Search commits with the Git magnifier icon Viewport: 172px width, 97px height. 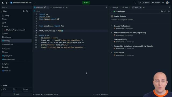tap(165, 11)
